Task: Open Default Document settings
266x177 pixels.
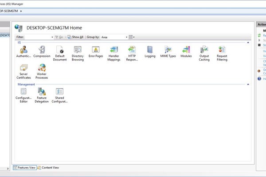Action: click(x=60, y=54)
